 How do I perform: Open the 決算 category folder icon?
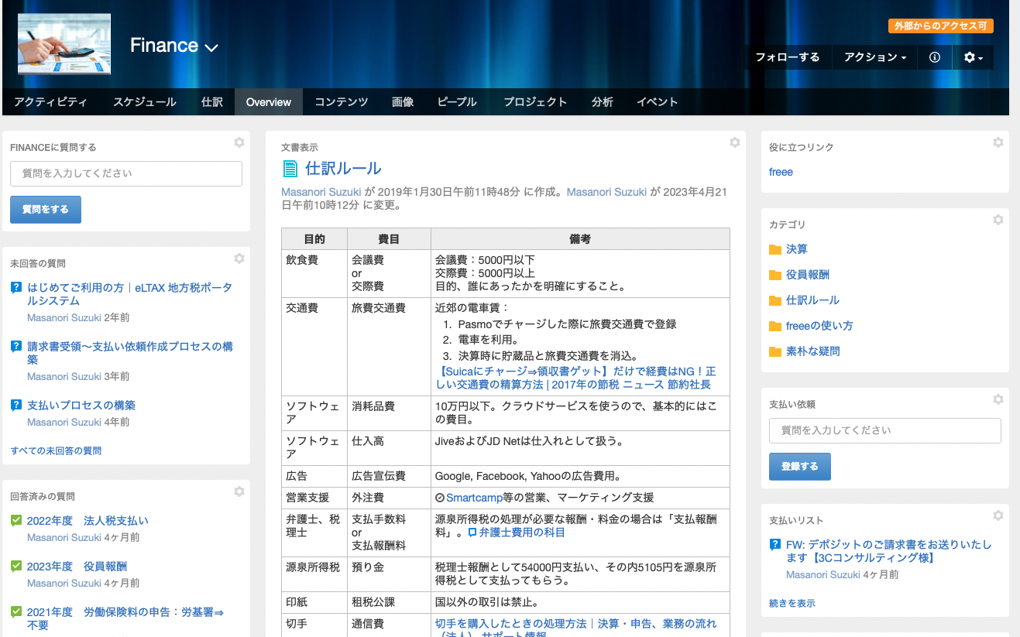click(x=775, y=249)
